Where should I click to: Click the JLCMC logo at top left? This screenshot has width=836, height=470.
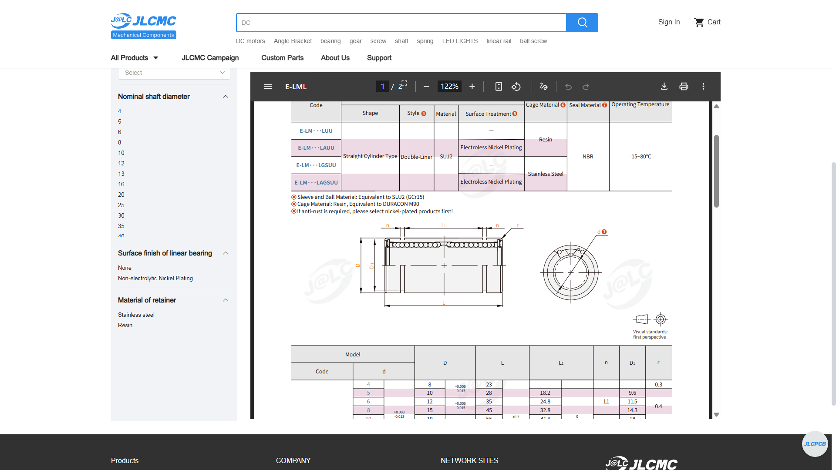(144, 26)
